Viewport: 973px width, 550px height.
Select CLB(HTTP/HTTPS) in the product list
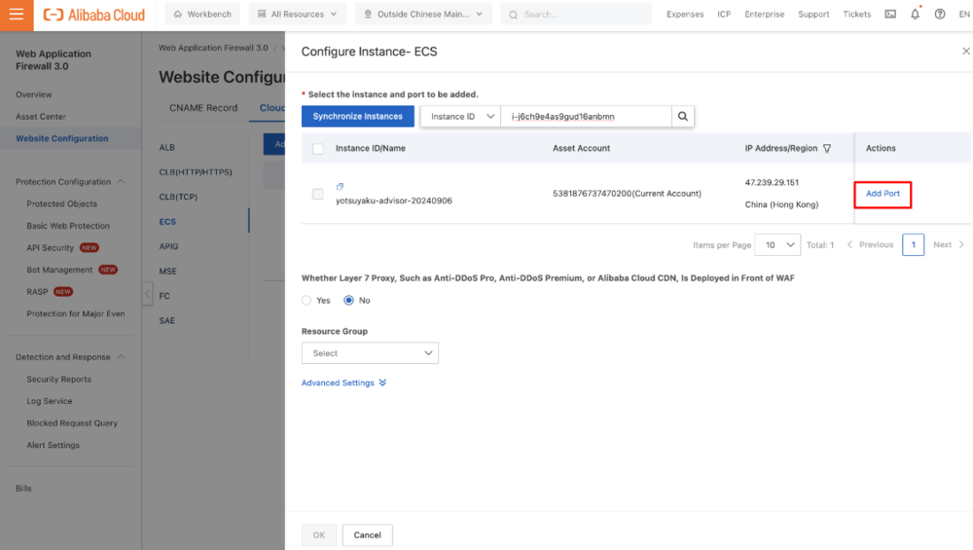(x=196, y=172)
